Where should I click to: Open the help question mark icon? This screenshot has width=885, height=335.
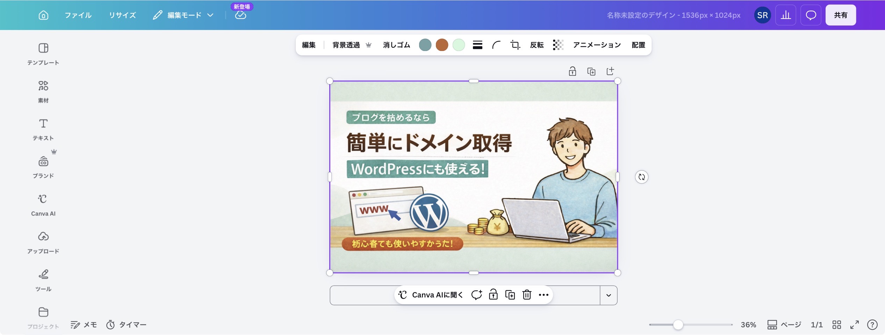(872, 325)
